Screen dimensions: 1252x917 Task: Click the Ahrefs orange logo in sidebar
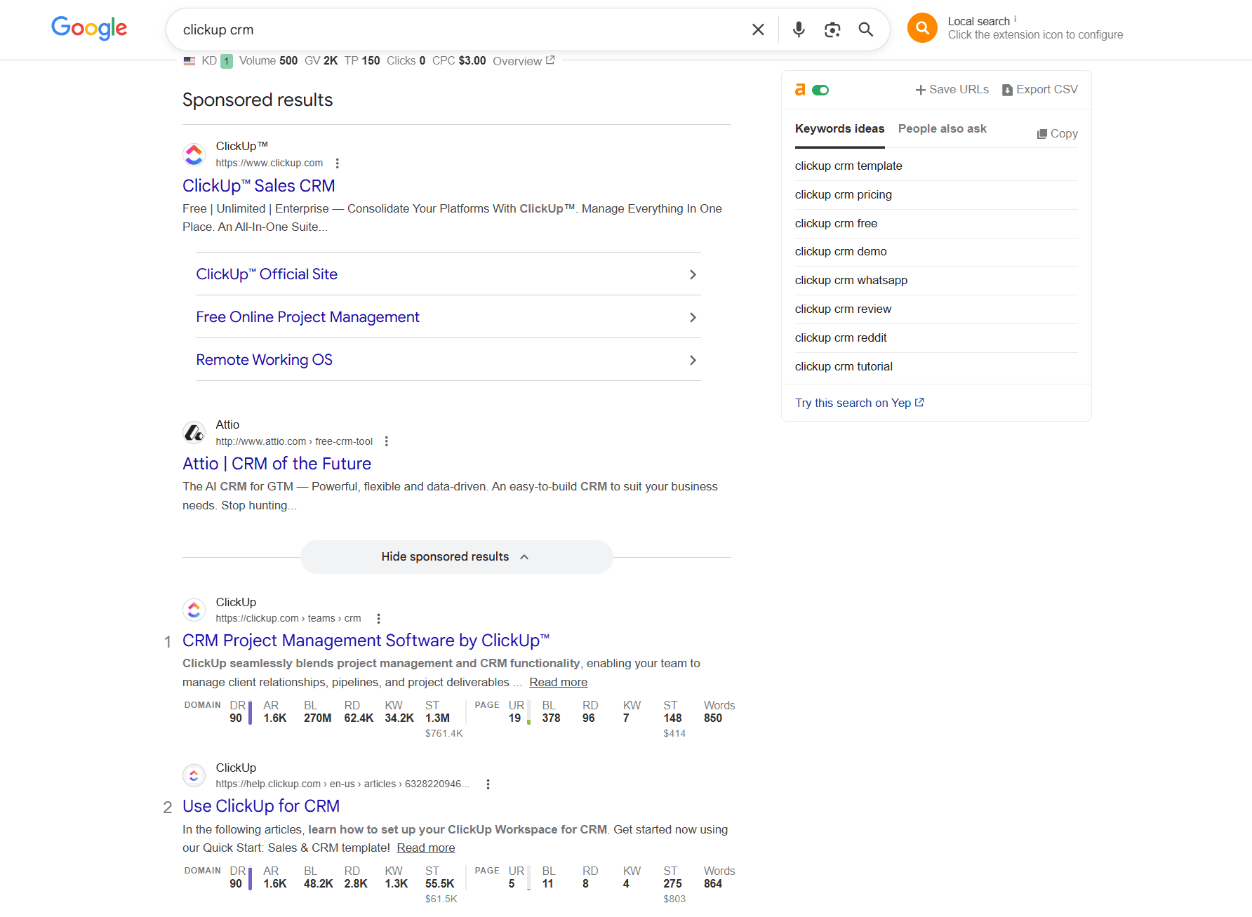tap(800, 90)
